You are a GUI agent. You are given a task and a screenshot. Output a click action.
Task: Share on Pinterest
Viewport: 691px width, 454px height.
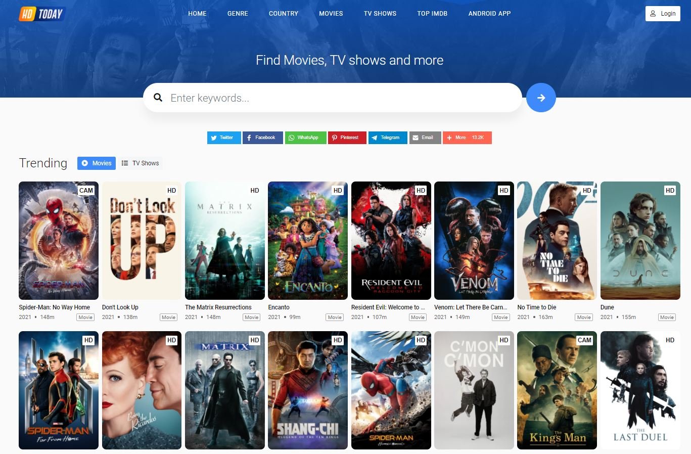[347, 138]
